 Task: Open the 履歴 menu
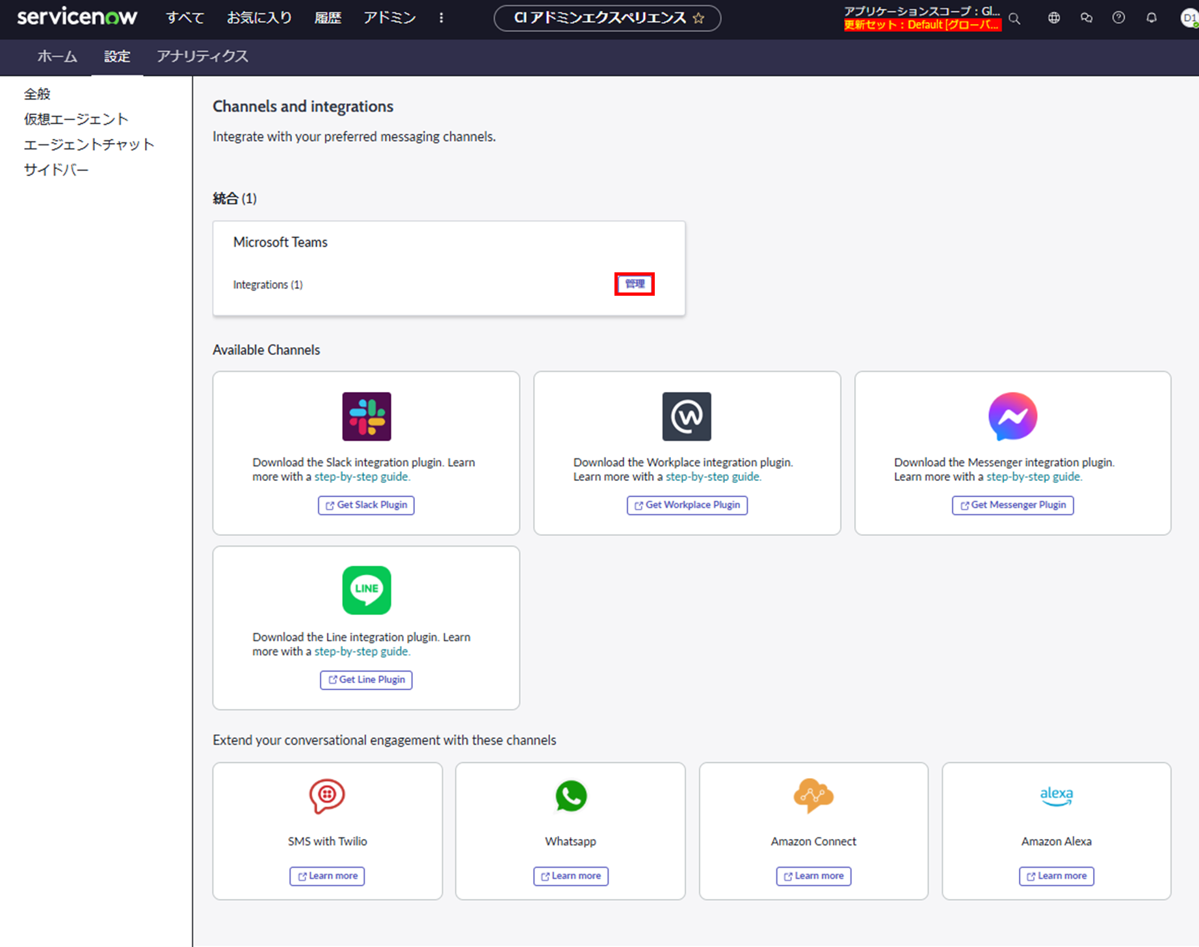(328, 18)
